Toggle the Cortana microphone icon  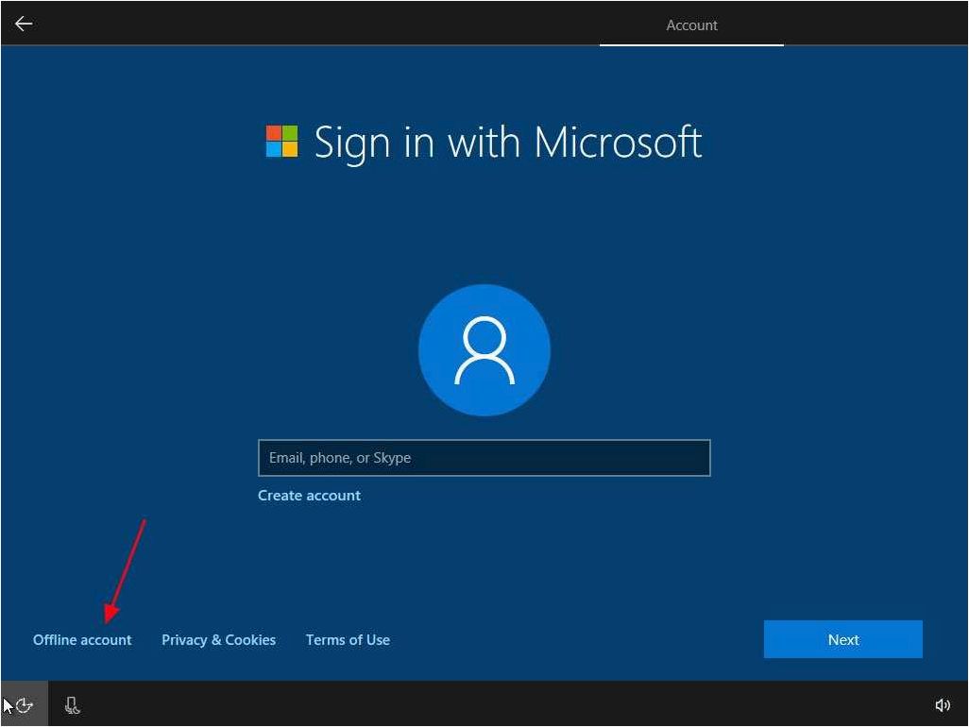73,704
